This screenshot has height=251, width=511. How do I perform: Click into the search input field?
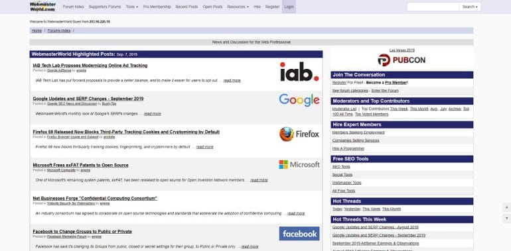433,7
